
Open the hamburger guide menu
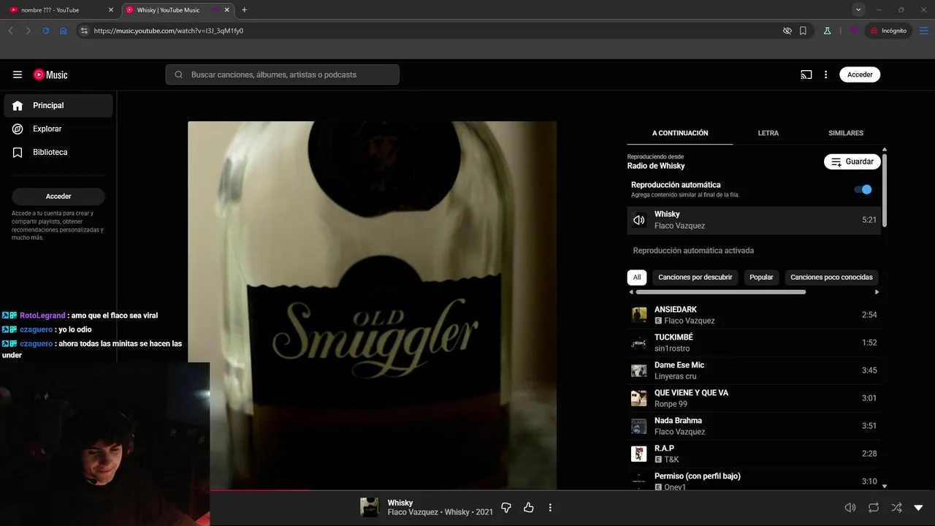18,75
